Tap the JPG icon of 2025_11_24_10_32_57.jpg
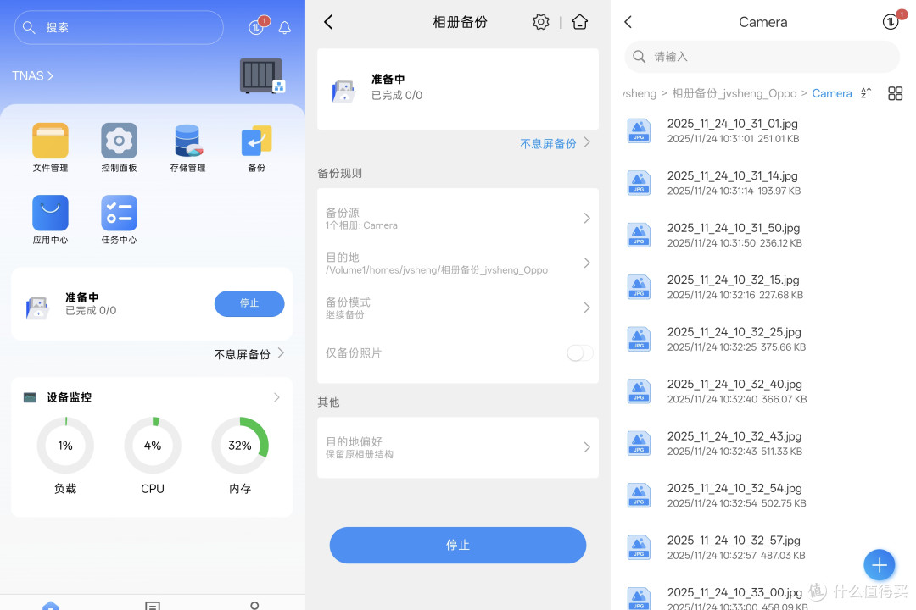Viewport: 916px width, 610px height. coord(640,547)
